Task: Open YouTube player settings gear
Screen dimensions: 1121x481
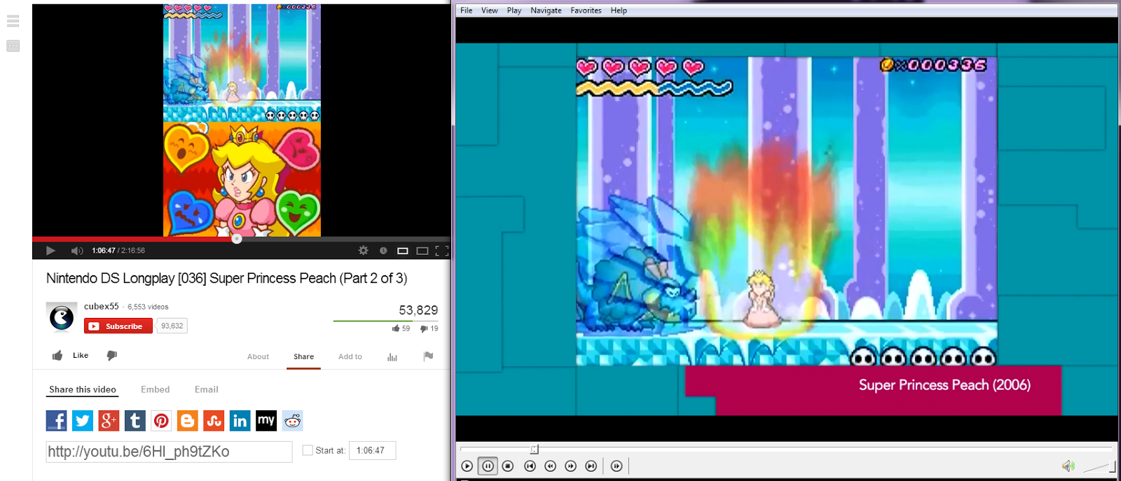Action: [363, 250]
